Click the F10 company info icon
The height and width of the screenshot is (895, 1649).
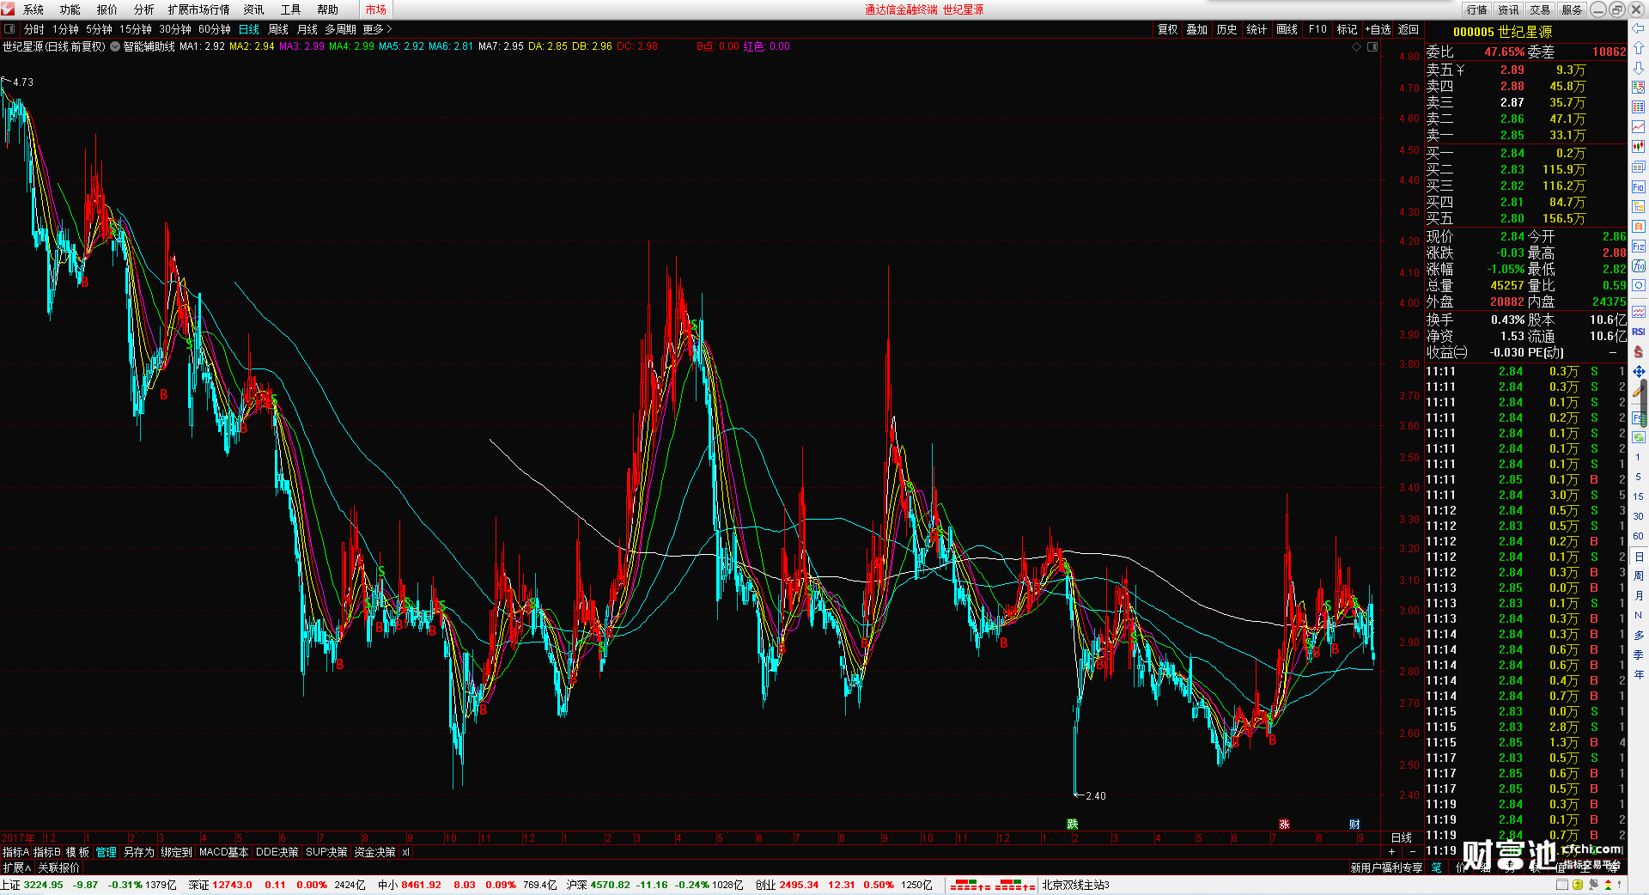point(1639,186)
